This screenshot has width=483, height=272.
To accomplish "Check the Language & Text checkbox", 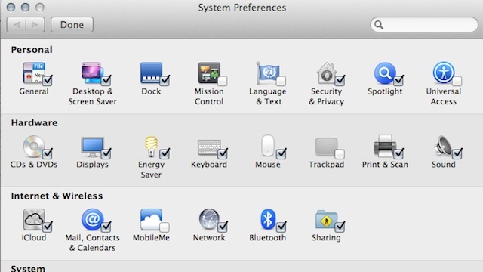I will (x=281, y=81).
